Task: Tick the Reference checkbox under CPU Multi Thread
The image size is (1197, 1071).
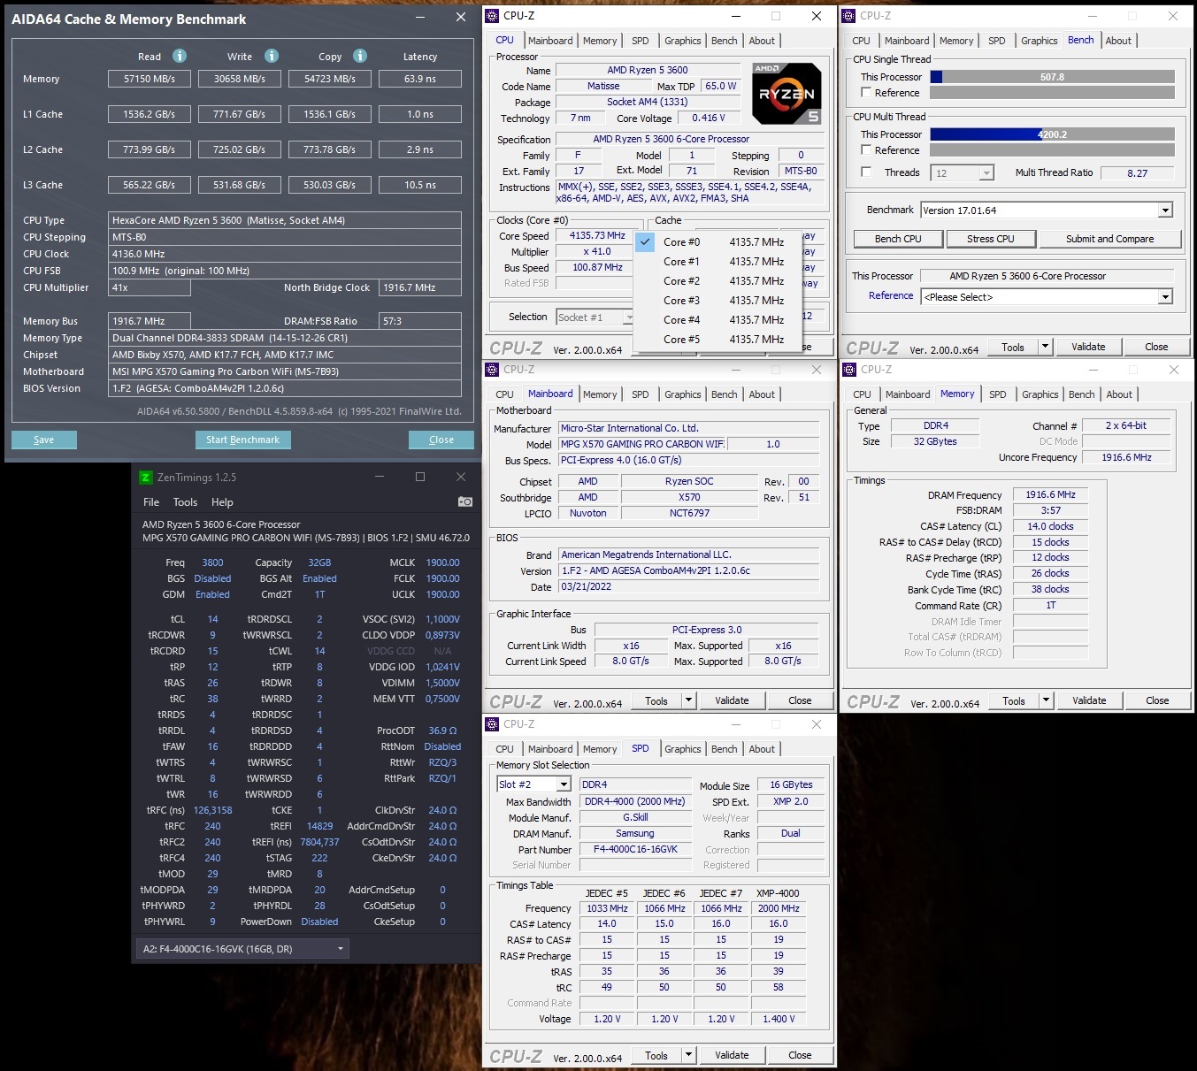Action: click(866, 149)
